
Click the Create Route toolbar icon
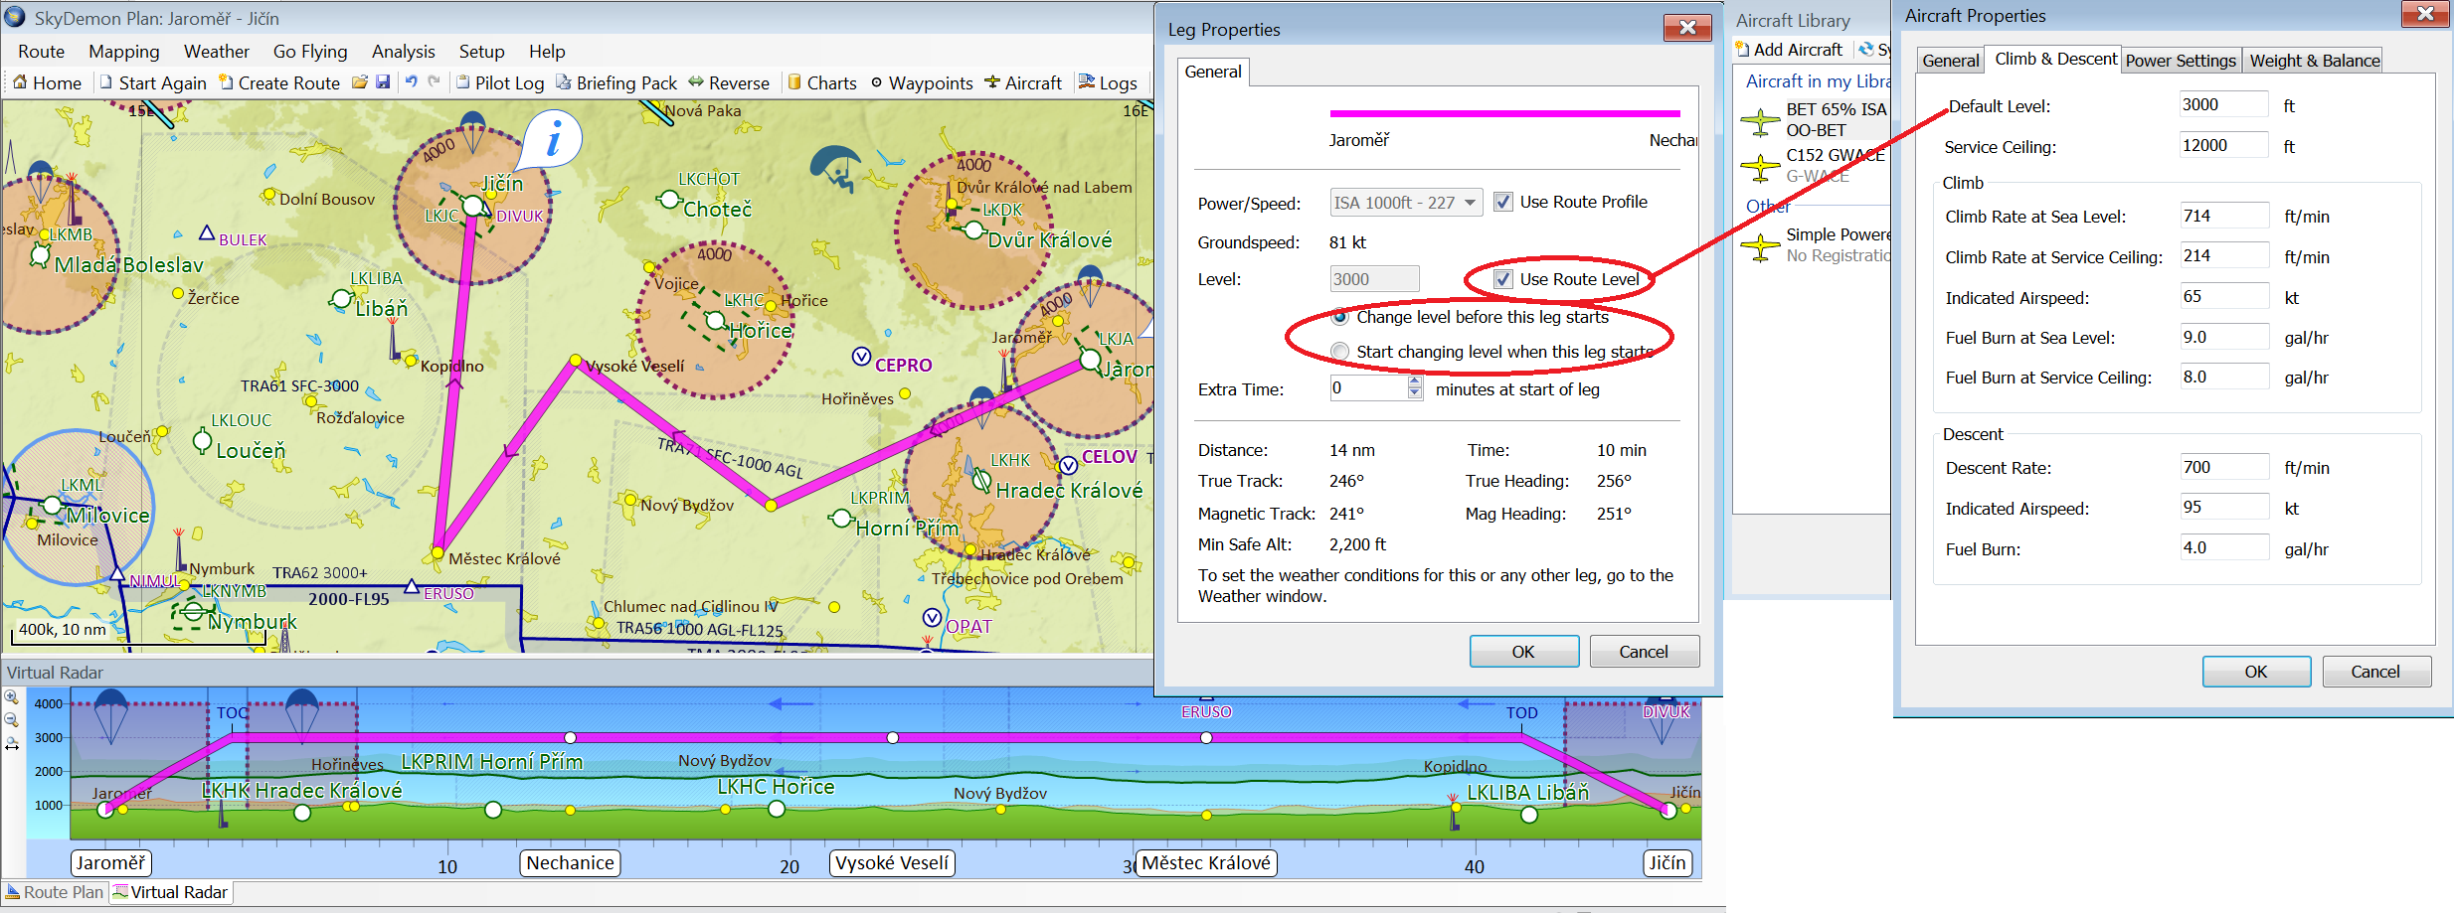(x=226, y=82)
